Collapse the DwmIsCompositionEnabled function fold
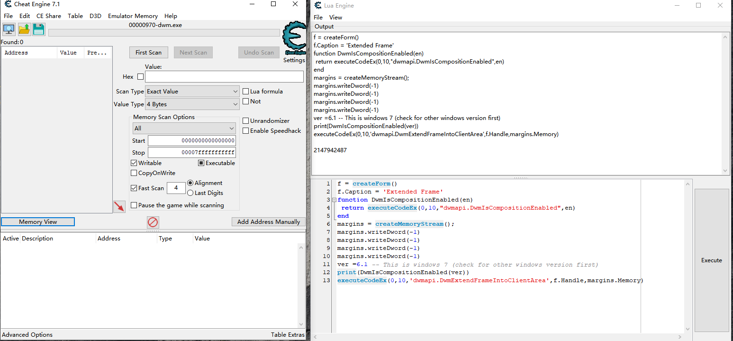Screen dimensions: 733x341 pos(334,199)
